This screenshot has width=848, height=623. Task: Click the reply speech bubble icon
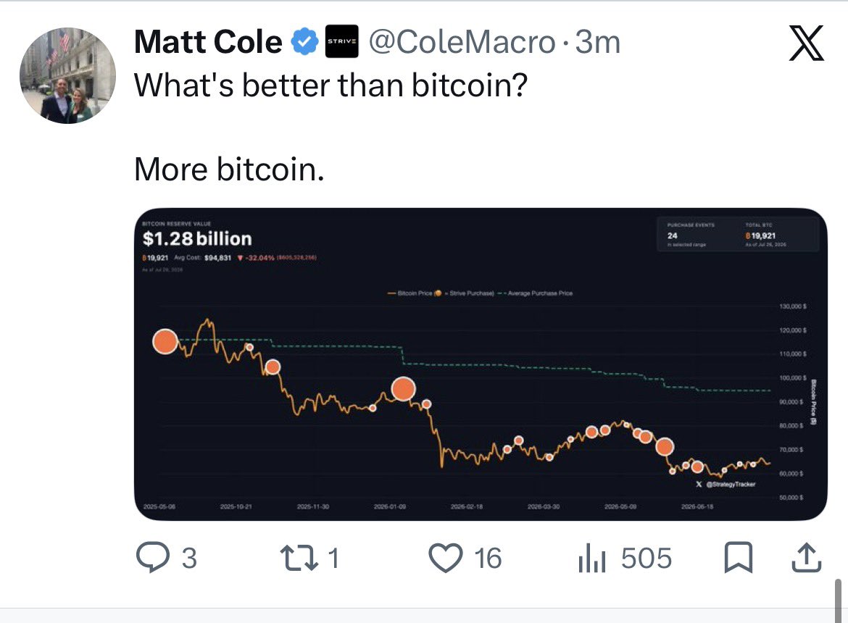pos(153,557)
